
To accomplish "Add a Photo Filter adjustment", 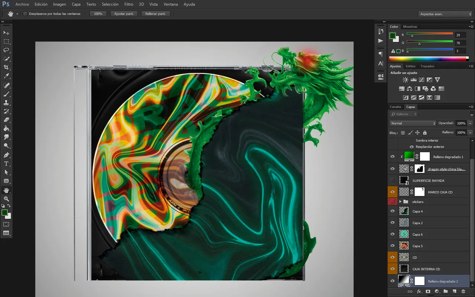I will point(425,89).
